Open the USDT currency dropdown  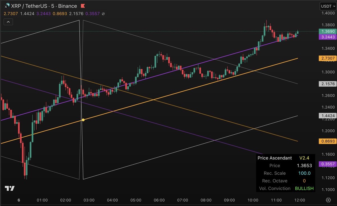327,6
